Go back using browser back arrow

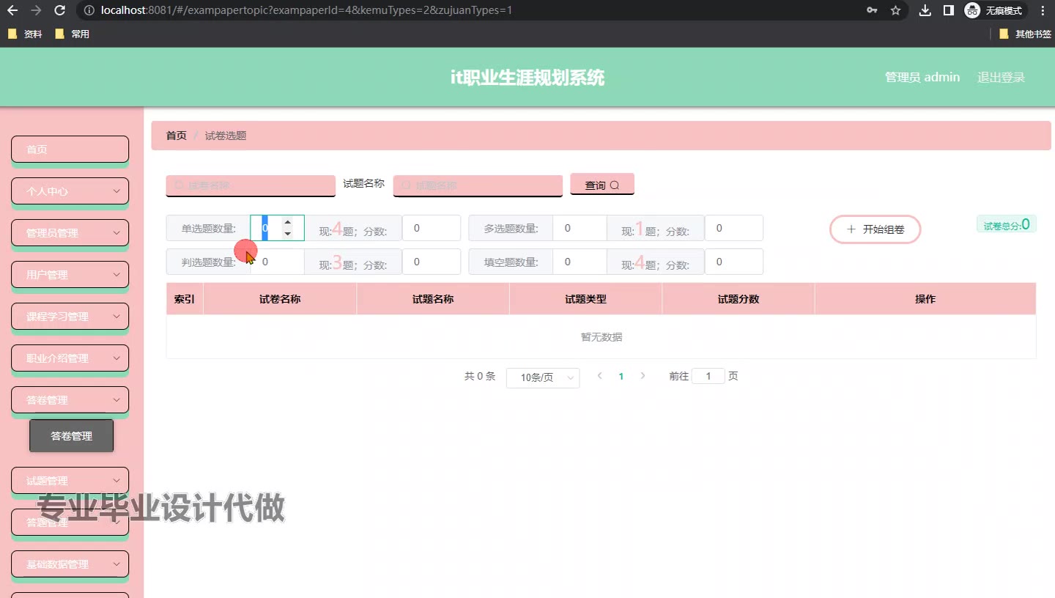point(12,10)
